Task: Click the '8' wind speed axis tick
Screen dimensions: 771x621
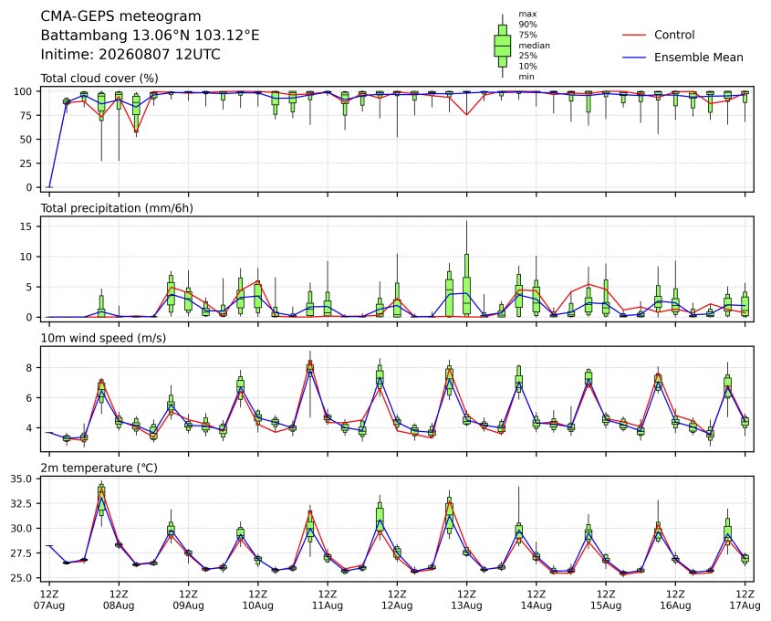Action: click(29, 368)
